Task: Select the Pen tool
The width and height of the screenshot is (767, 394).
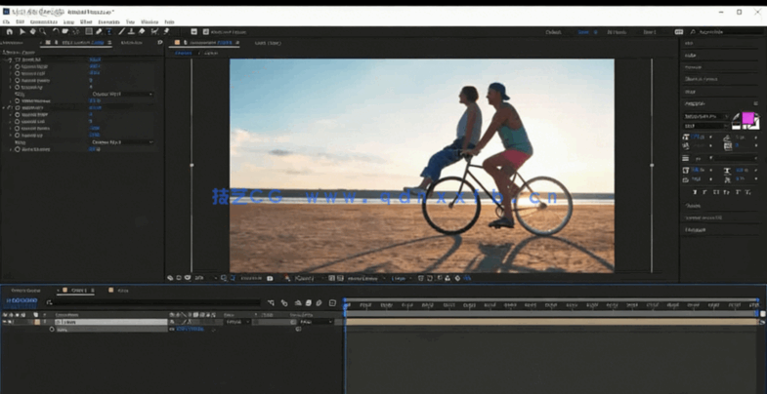Action: (x=99, y=31)
